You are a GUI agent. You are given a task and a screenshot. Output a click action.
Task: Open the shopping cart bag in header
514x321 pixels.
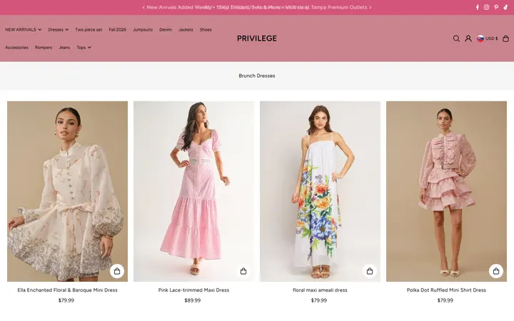point(506,39)
